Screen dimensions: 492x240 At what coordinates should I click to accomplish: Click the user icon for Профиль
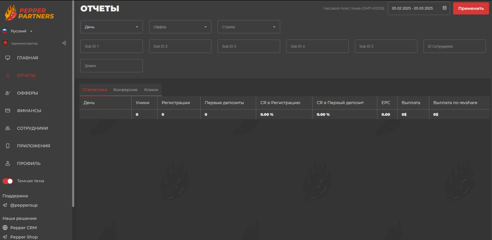click(8, 164)
